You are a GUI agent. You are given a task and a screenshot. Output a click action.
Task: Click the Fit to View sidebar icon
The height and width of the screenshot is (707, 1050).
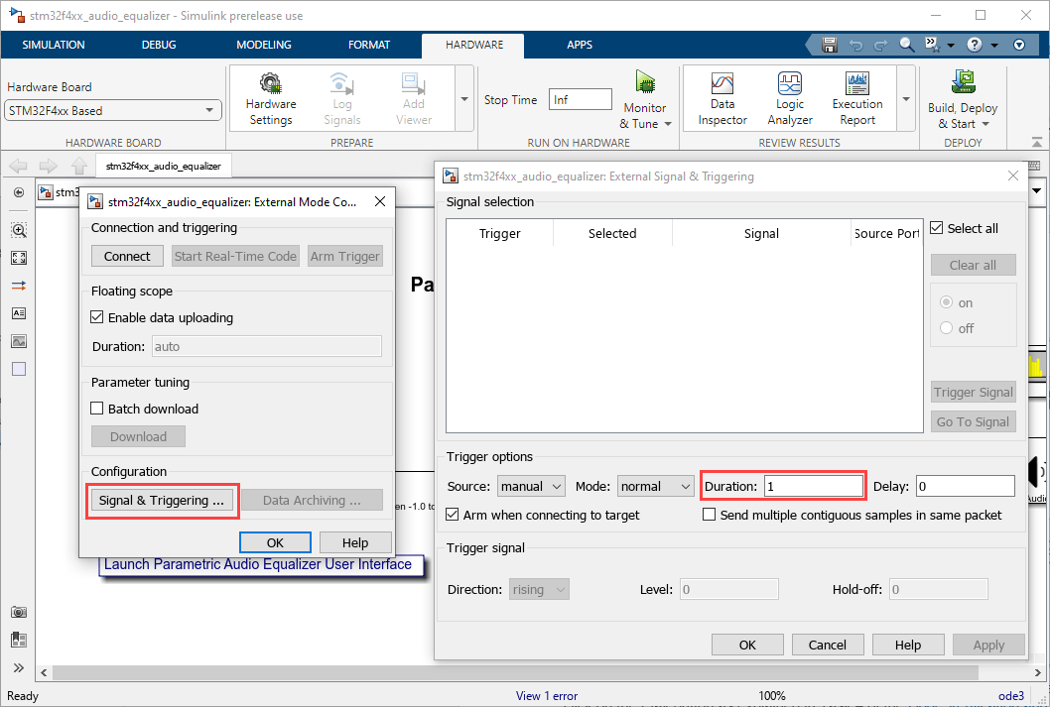click(19, 258)
